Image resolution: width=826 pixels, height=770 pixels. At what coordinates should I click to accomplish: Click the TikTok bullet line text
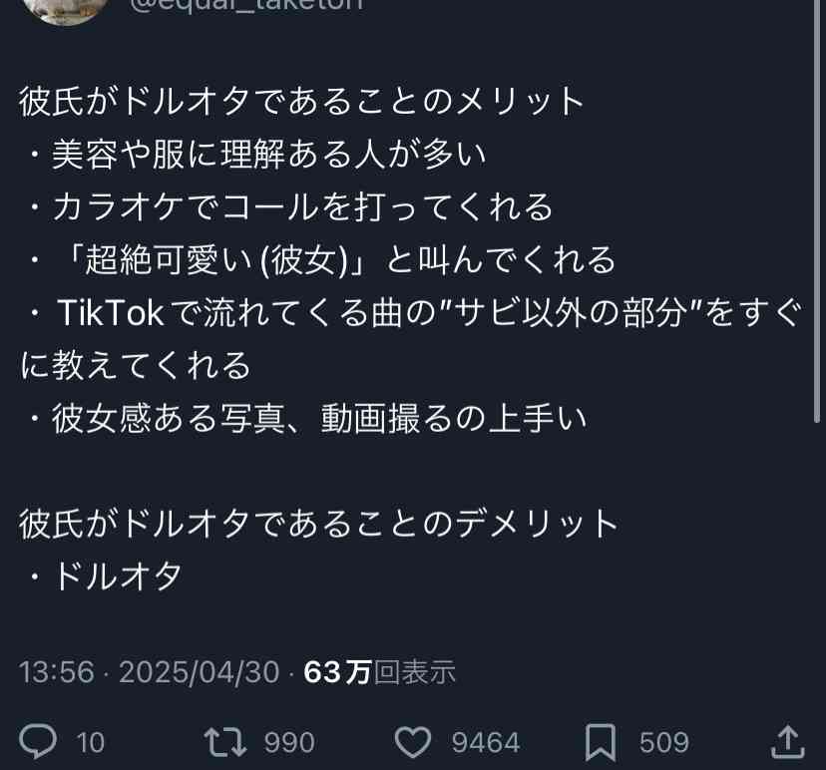(411, 339)
